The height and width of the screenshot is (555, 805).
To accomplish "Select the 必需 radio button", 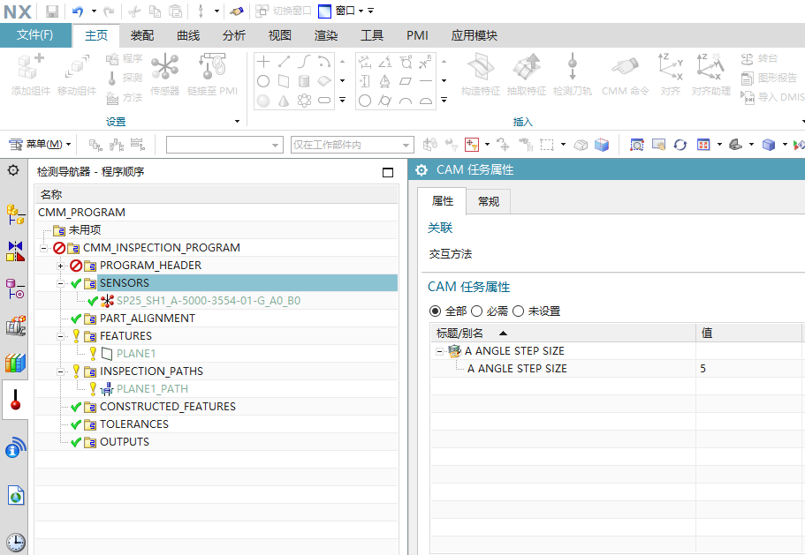I will [477, 311].
